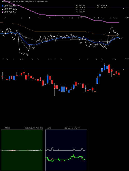
Task: Select the DOW MT: 2.82 legend label
Action: click(10, 9)
